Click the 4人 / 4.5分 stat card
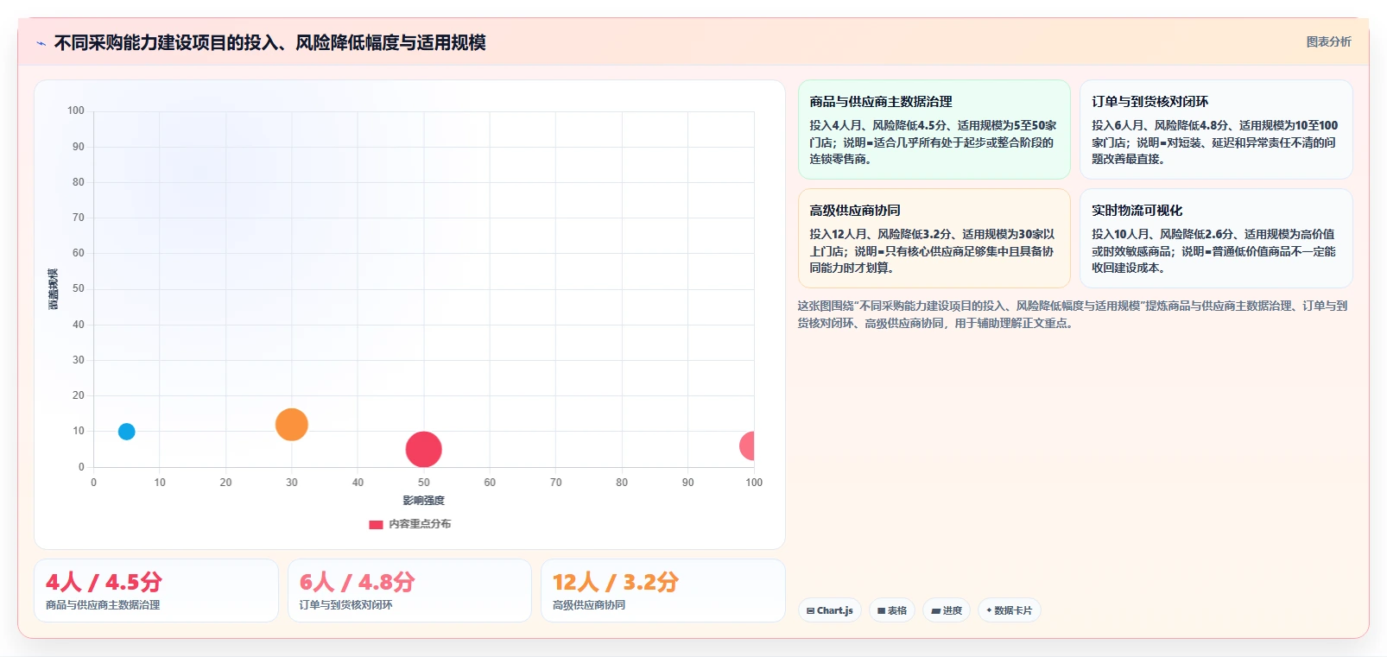This screenshot has width=1387, height=657. point(156,591)
